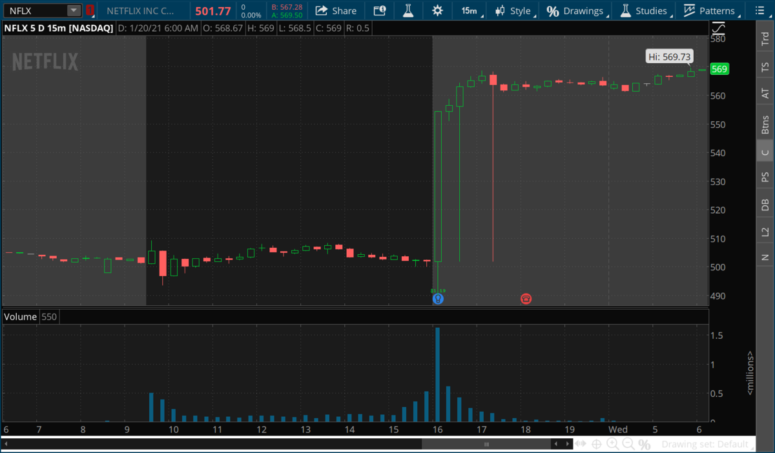Click the red clipboard link icon beside the symbol

pos(90,10)
